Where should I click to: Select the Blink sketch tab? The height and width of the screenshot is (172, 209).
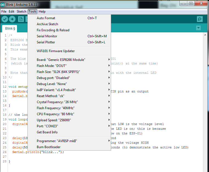[10, 29]
